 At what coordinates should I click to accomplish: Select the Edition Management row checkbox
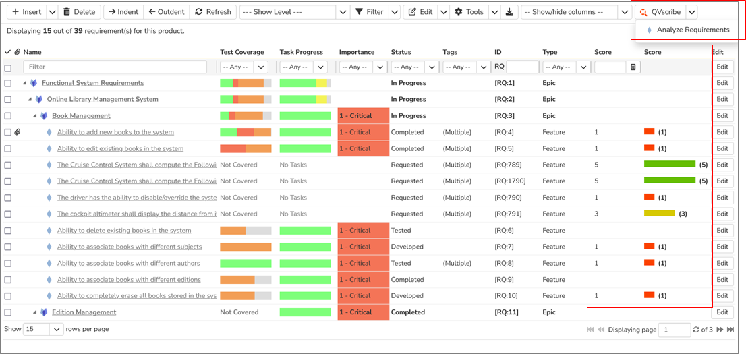point(8,312)
